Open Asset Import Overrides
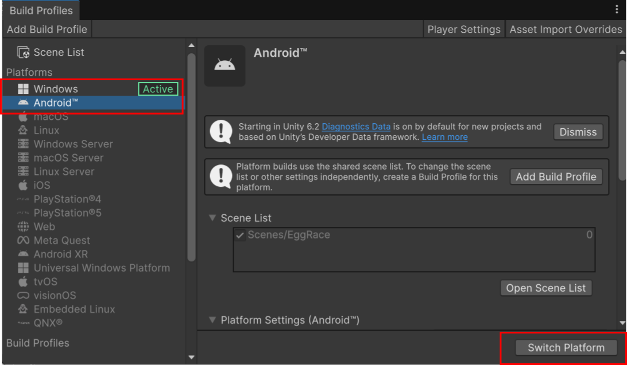The height and width of the screenshot is (365, 627). click(566, 30)
